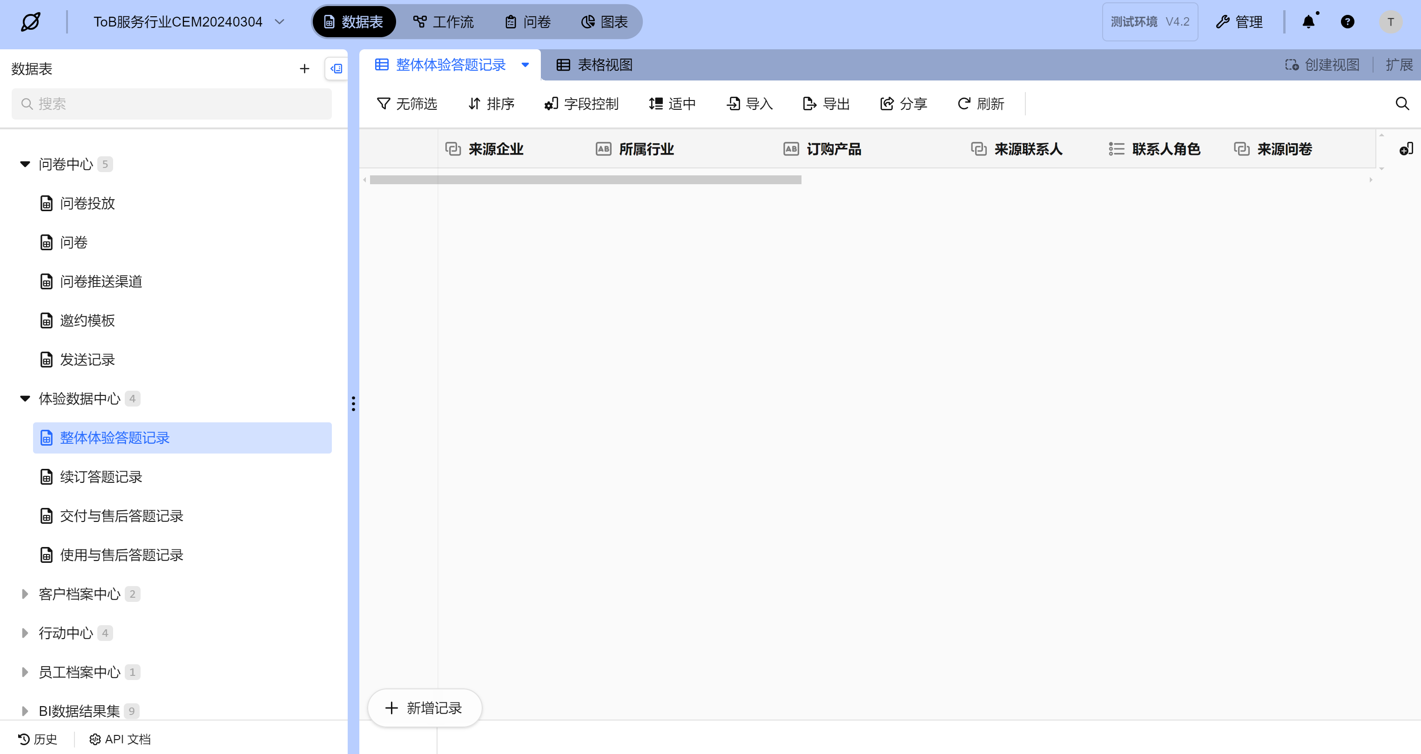Click the 联系人角色 column header
Image resolution: width=1421 pixels, height=754 pixels.
(1165, 149)
